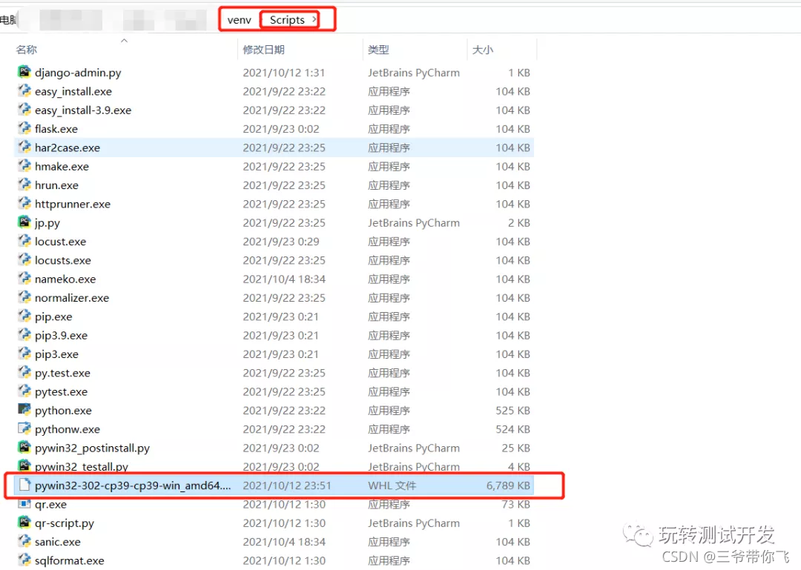Click the 电脑 label at top left
This screenshot has height=570, width=801.
point(8,19)
